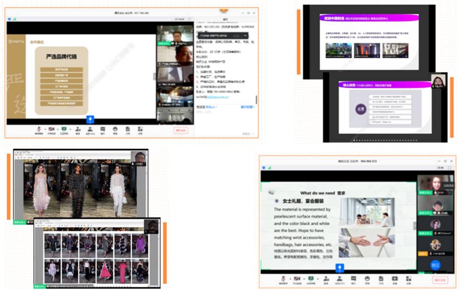Open Invite in the 严选品牌代销 meeting toolbar

click(x=78, y=130)
